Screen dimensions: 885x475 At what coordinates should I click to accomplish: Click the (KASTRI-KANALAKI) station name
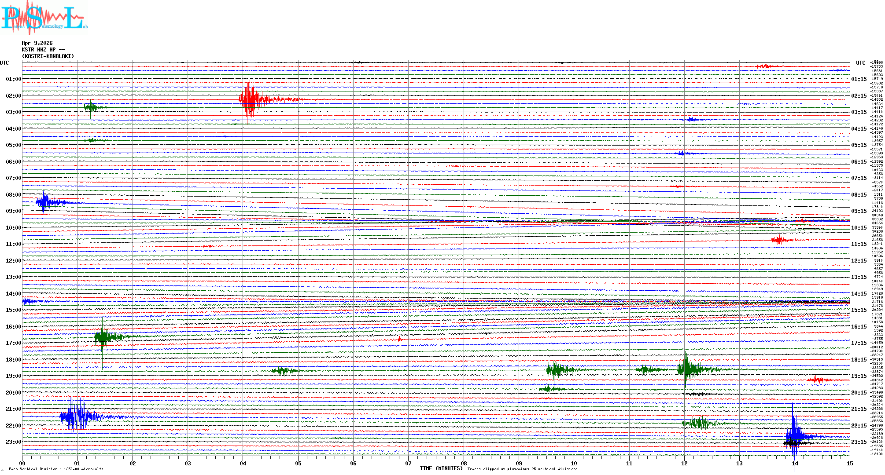pyautogui.click(x=48, y=56)
